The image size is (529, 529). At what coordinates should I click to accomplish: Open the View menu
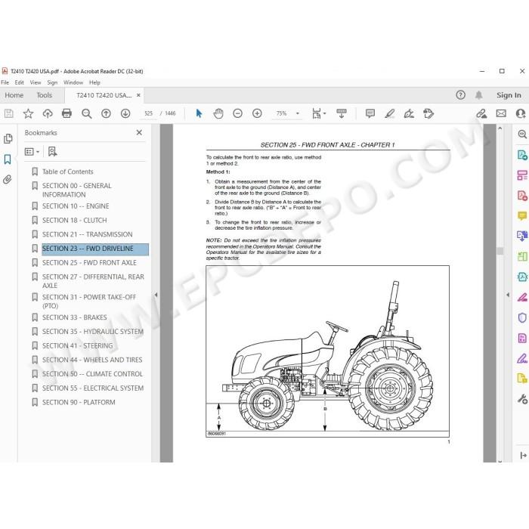[36, 82]
